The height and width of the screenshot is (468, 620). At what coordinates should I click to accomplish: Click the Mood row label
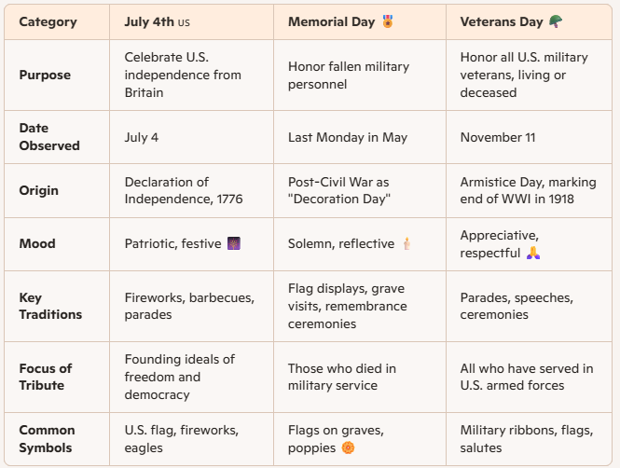pos(37,243)
